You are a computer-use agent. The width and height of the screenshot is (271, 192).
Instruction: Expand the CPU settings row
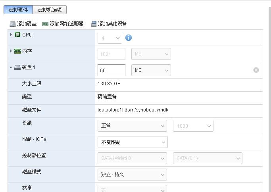point(11,35)
